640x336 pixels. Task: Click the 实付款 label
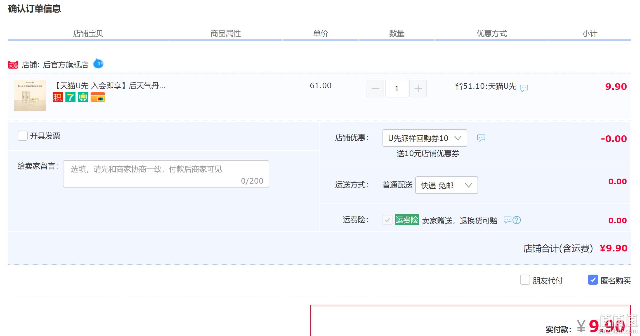click(559, 330)
